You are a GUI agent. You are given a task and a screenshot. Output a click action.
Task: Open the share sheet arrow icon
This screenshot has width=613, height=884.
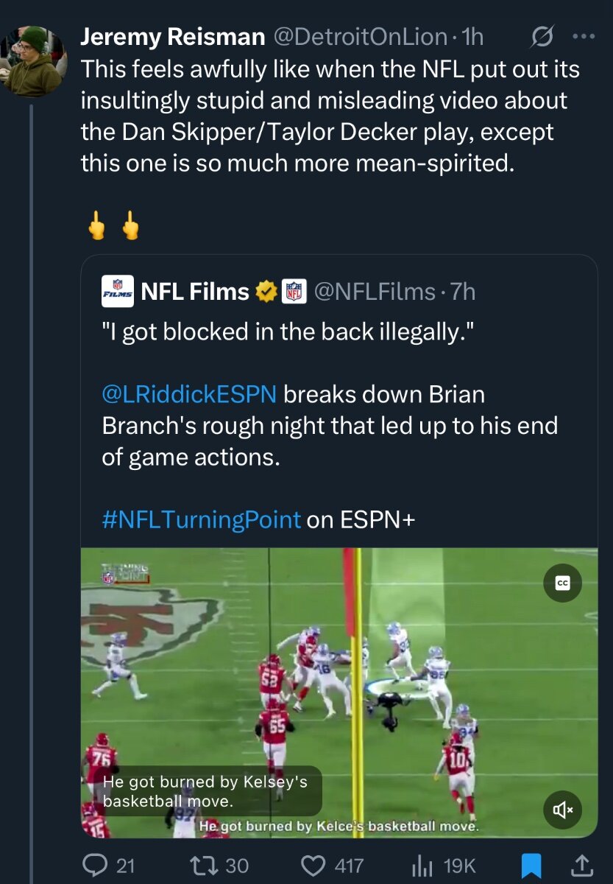(582, 864)
